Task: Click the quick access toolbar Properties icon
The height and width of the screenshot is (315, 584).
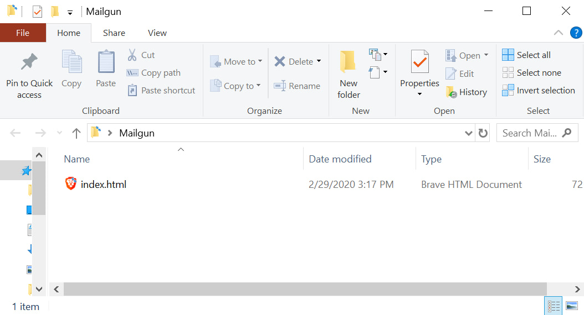Action: tap(37, 12)
